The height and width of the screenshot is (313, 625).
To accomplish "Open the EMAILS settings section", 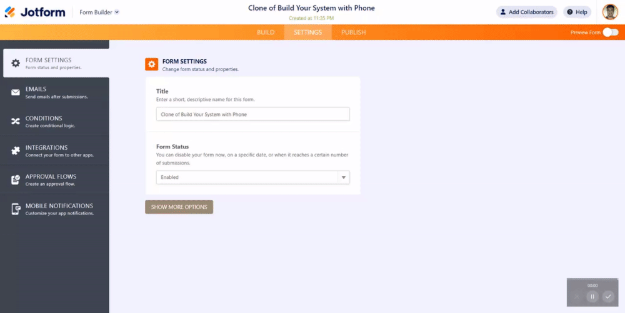I will pos(54,92).
